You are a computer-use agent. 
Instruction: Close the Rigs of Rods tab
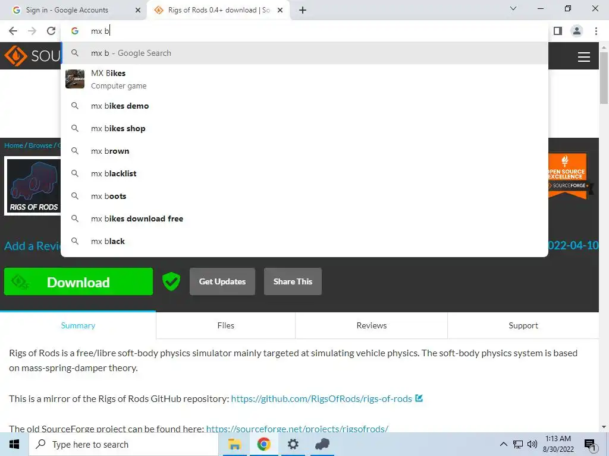(280, 10)
